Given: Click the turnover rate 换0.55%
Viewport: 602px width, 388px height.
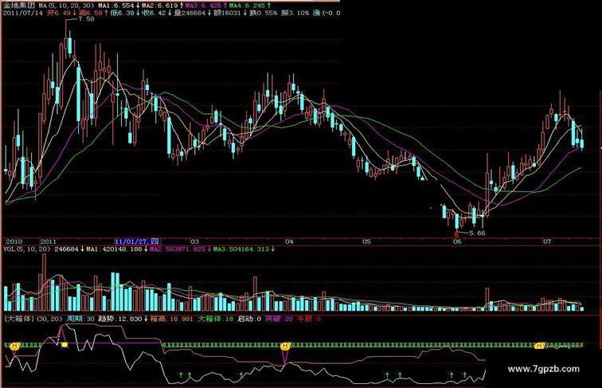Looking at the screenshot, I should [x=263, y=13].
